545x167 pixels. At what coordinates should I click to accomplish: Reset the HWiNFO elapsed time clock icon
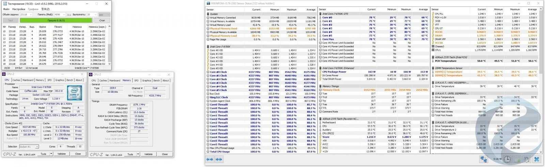pos(507,159)
